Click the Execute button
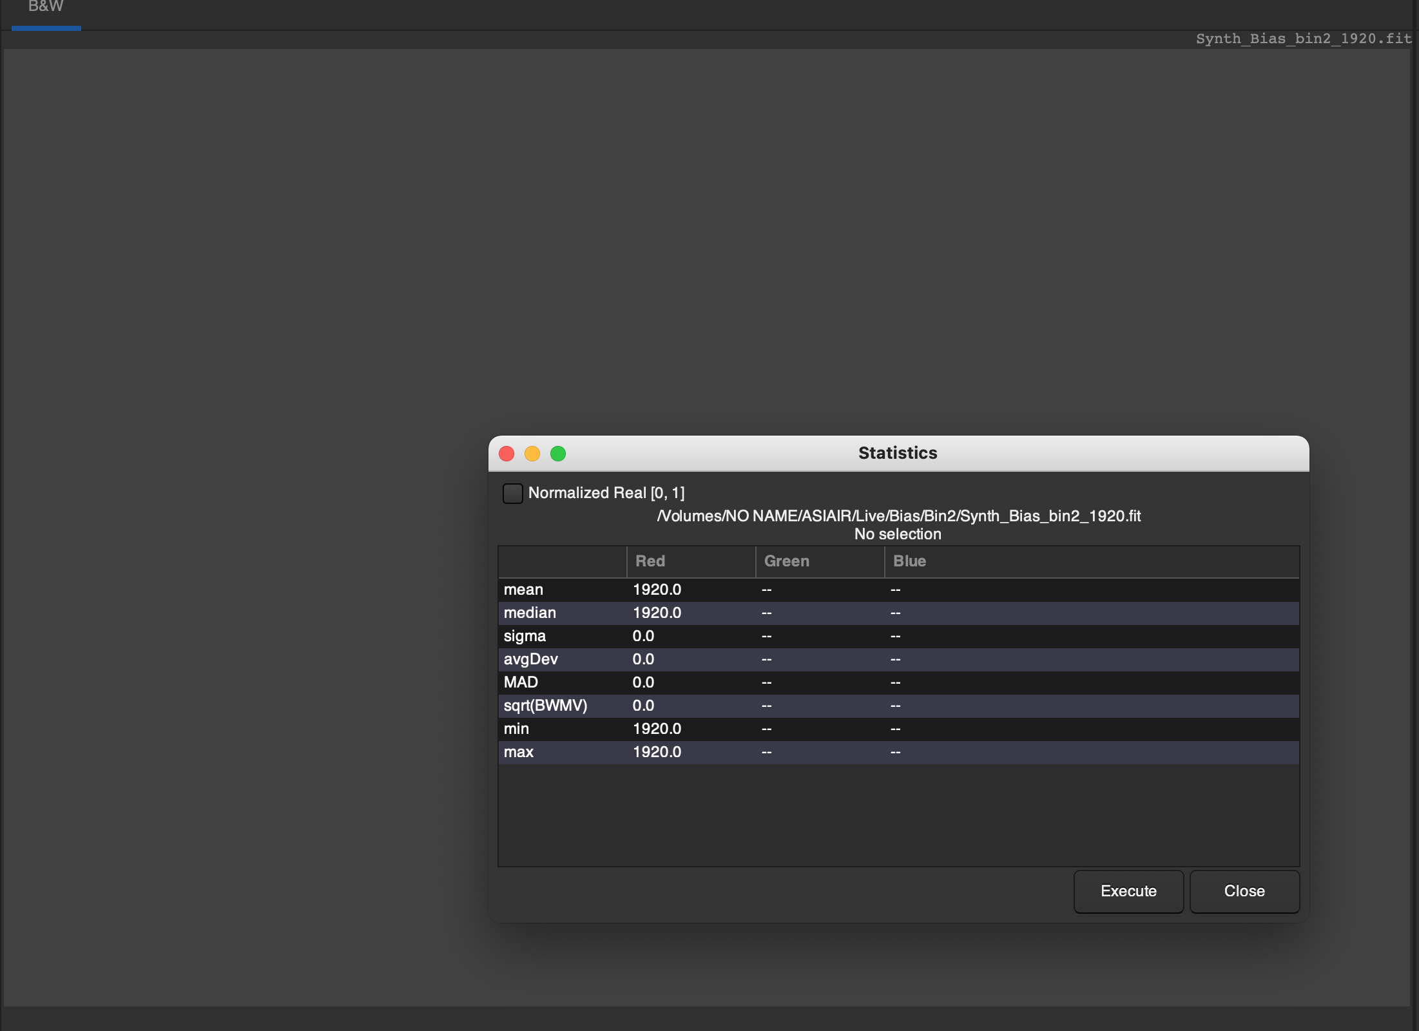 [1128, 891]
